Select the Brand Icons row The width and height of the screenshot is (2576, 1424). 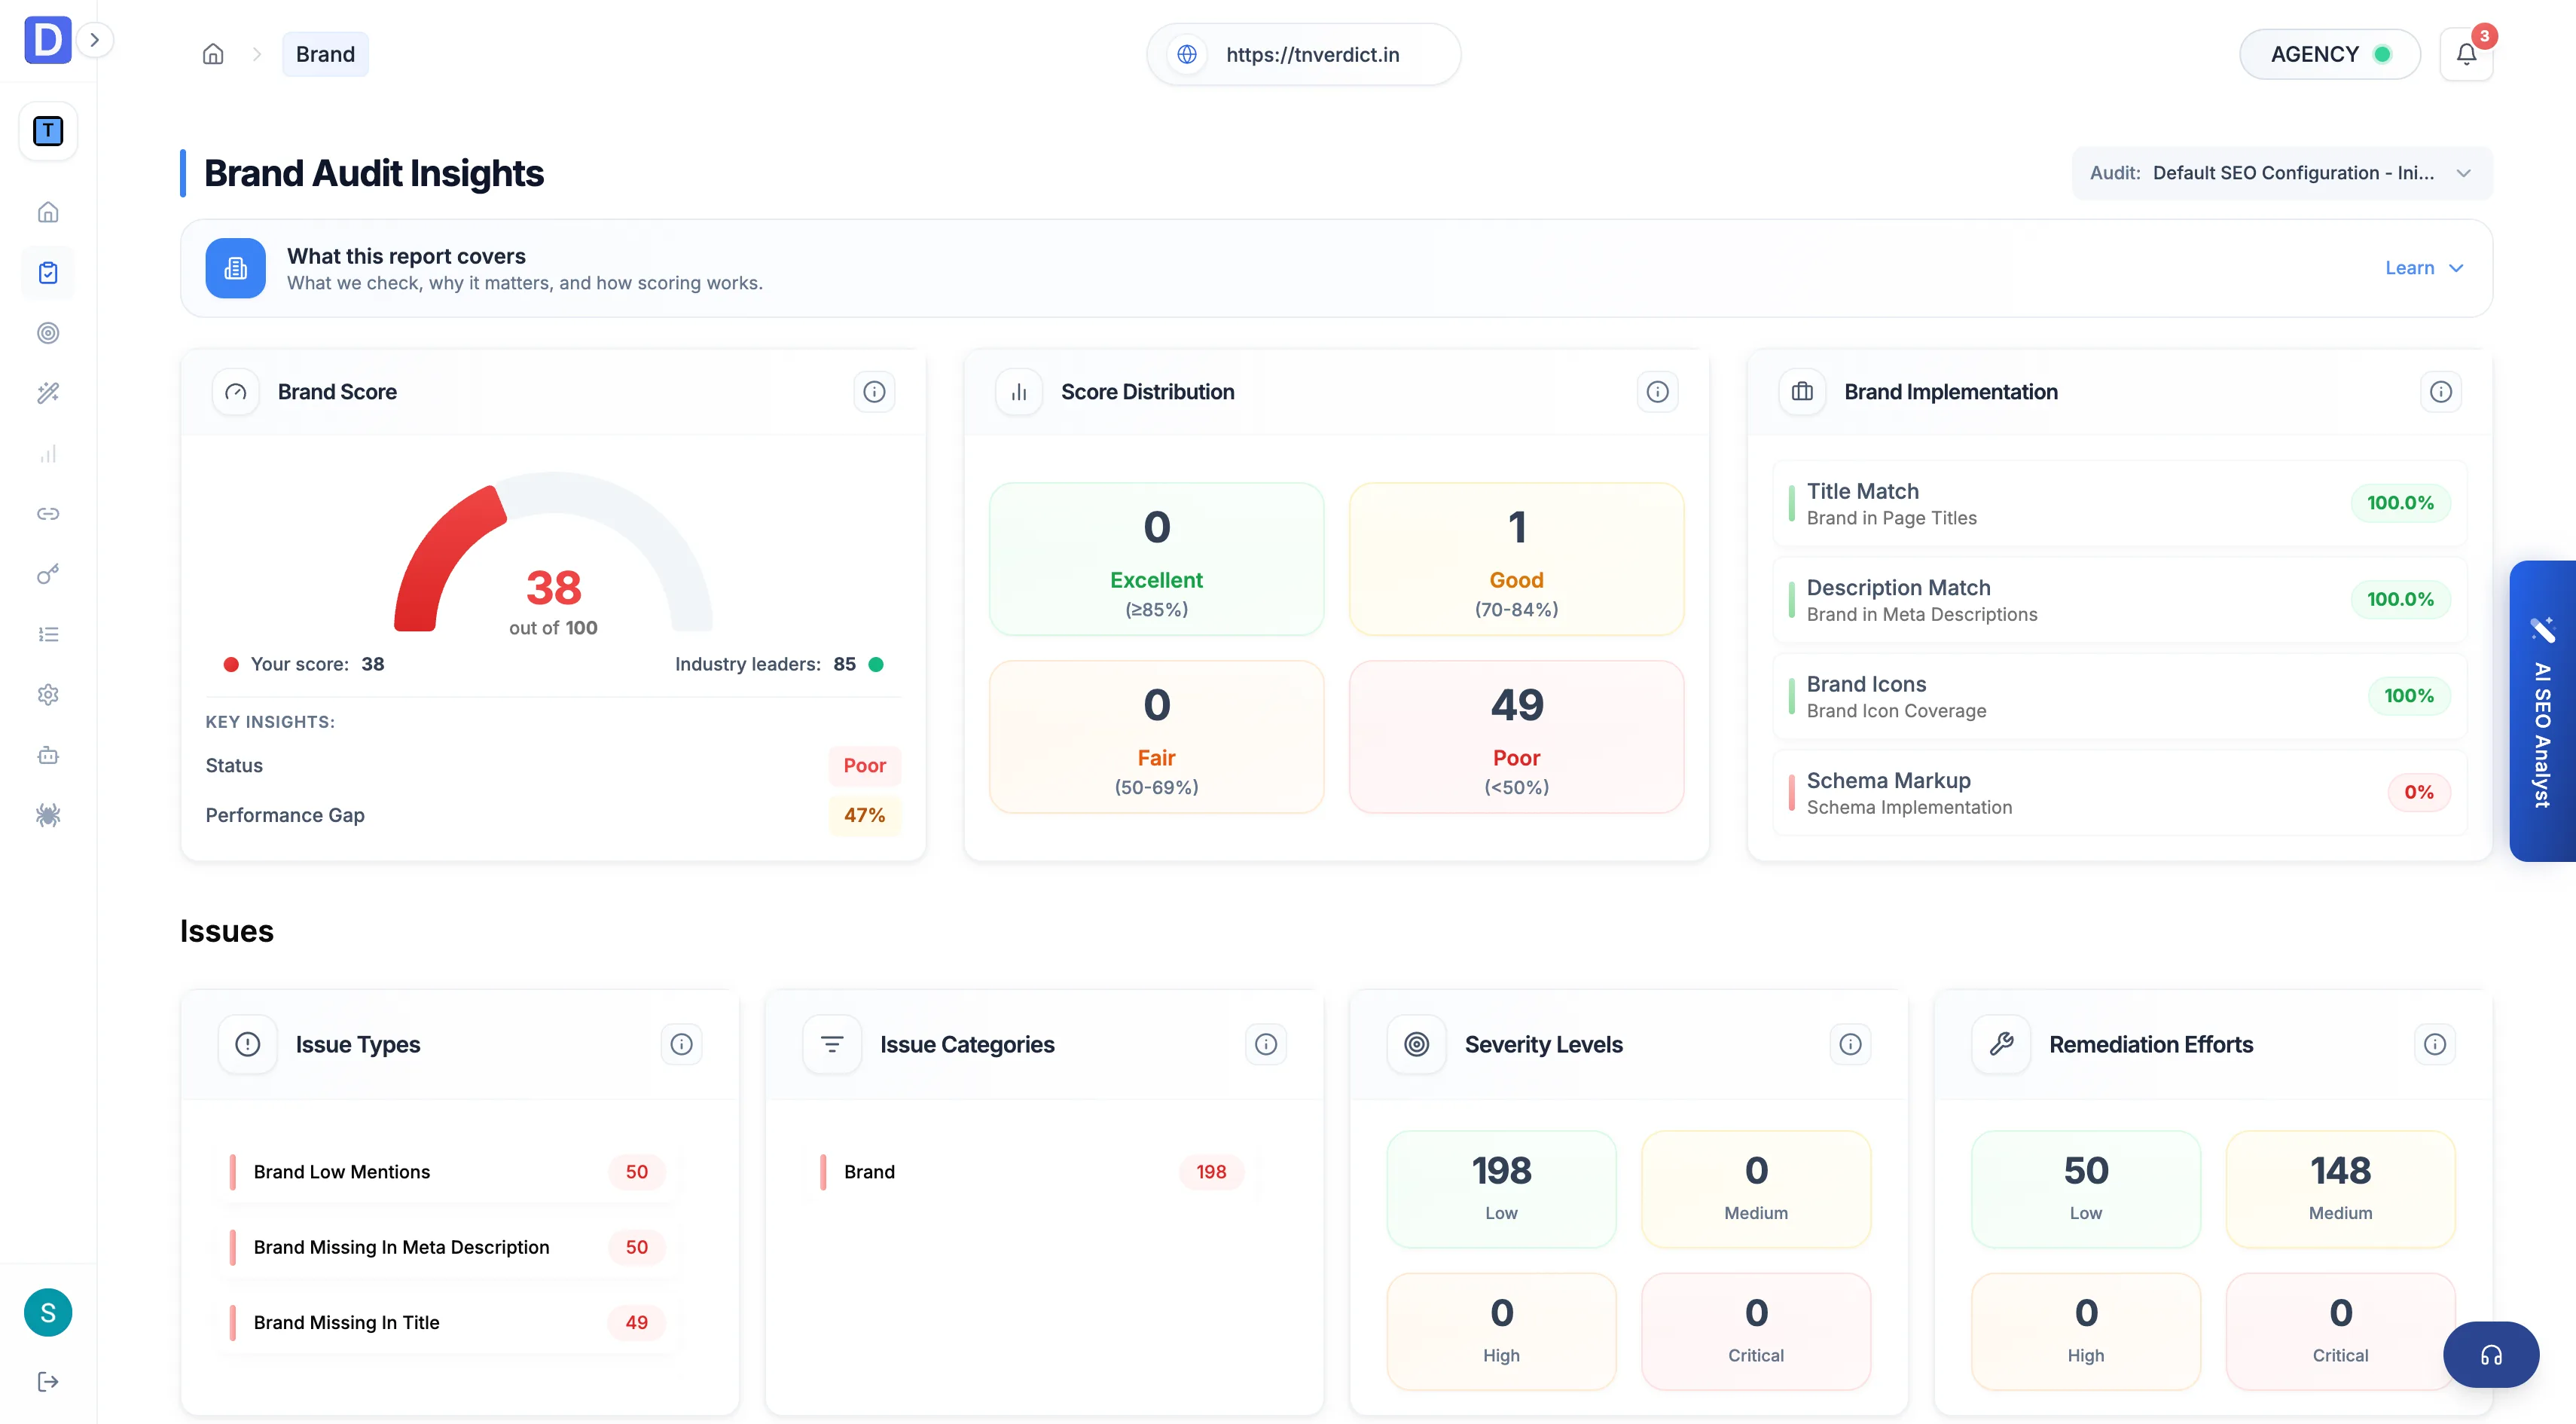tap(2119, 696)
